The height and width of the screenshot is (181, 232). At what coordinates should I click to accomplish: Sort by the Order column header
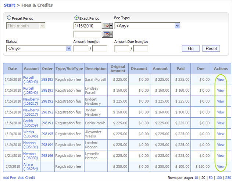tap(47, 69)
